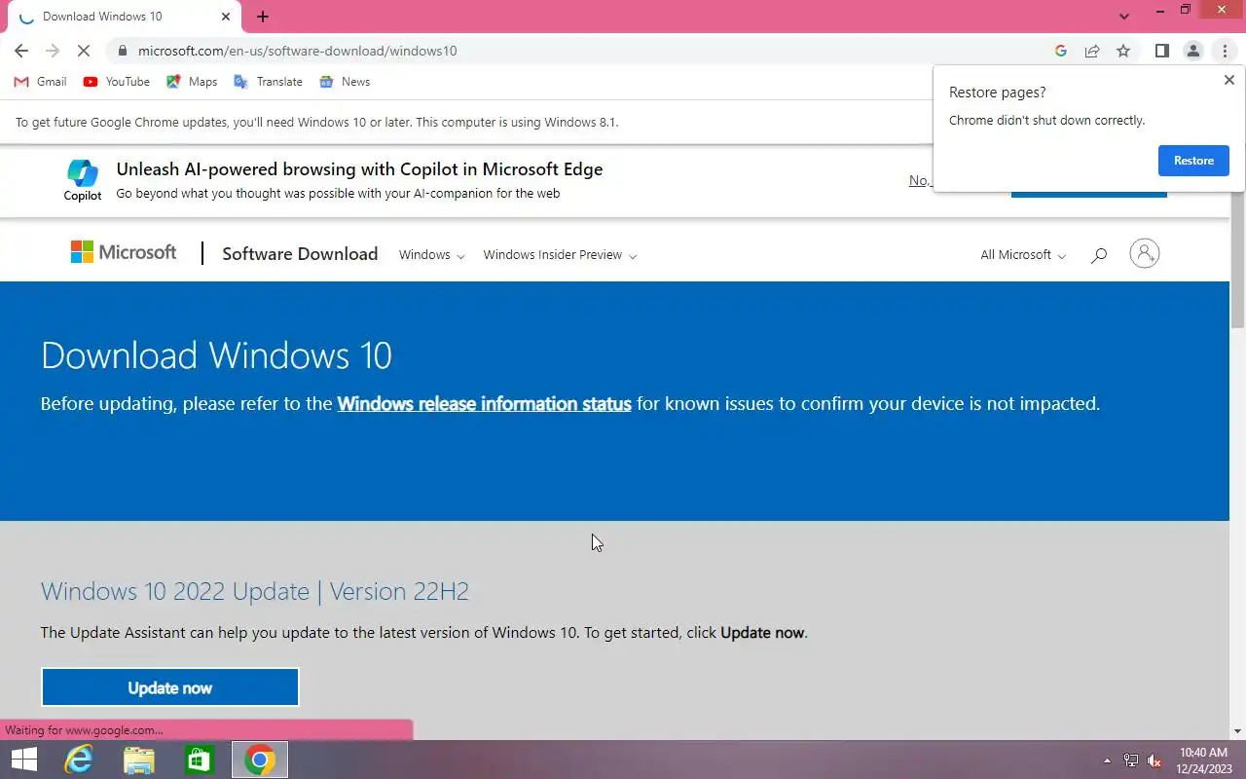Expand the Windows menu
Screen dimensions: 1246x779
pyautogui.click(x=432, y=255)
